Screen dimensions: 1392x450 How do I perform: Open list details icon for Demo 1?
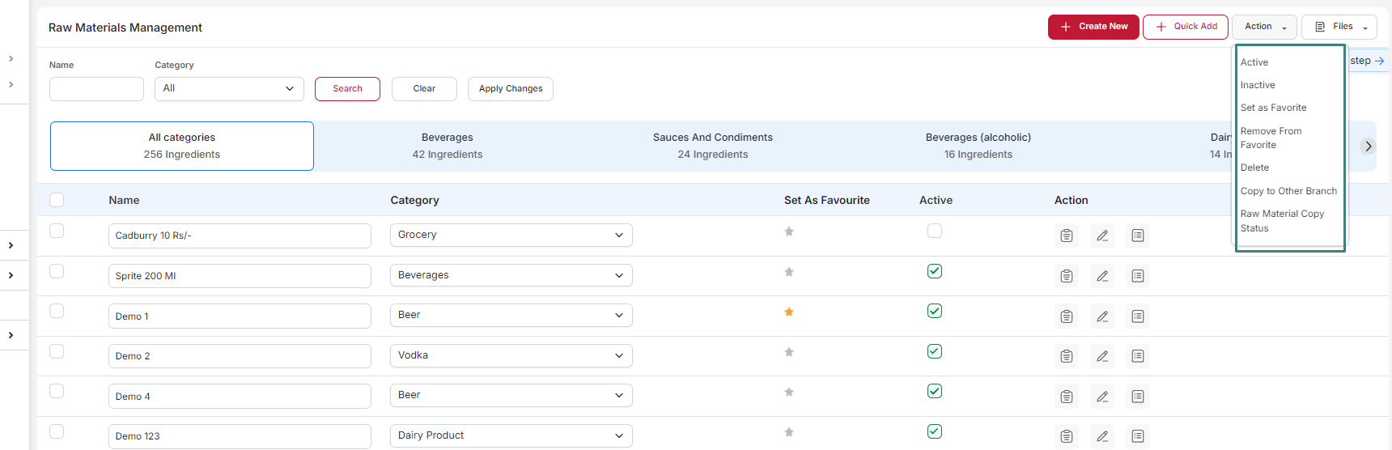coord(1138,316)
